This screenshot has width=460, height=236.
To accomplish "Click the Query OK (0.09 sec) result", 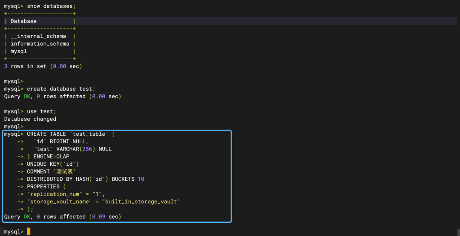I will (63, 217).
